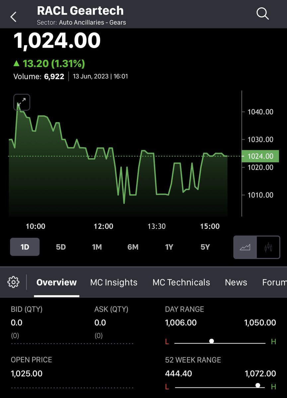Switch chart to candlestick view
Screen dimensions: 287x398
268,247
